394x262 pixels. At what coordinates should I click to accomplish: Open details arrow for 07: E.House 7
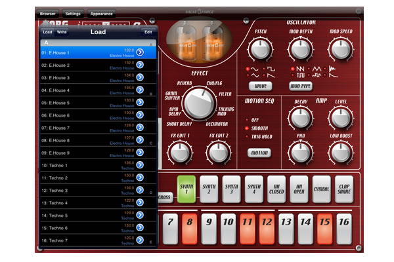[x=140, y=127]
